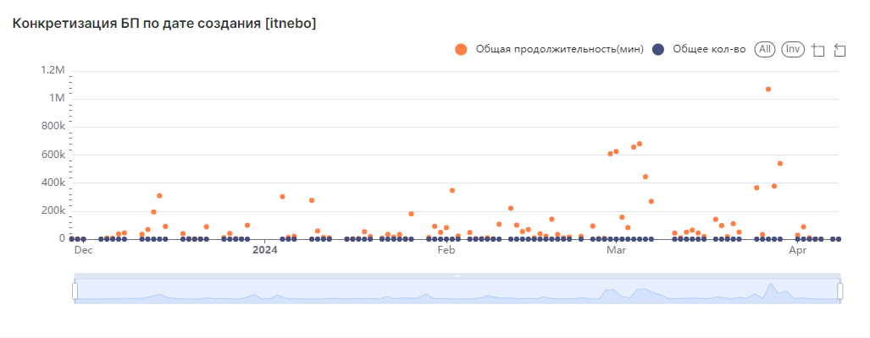Click the orange peak point in early February
Image resolution: width=870 pixels, height=338 pixels.
click(452, 190)
